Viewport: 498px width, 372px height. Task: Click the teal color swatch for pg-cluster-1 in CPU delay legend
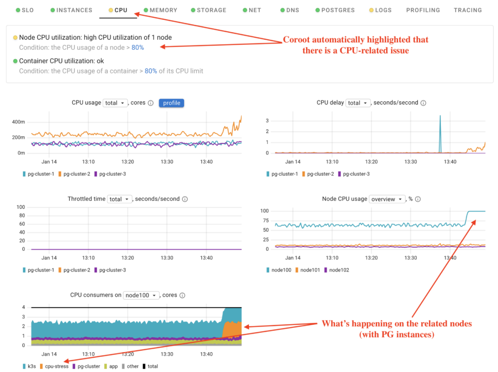coord(267,174)
